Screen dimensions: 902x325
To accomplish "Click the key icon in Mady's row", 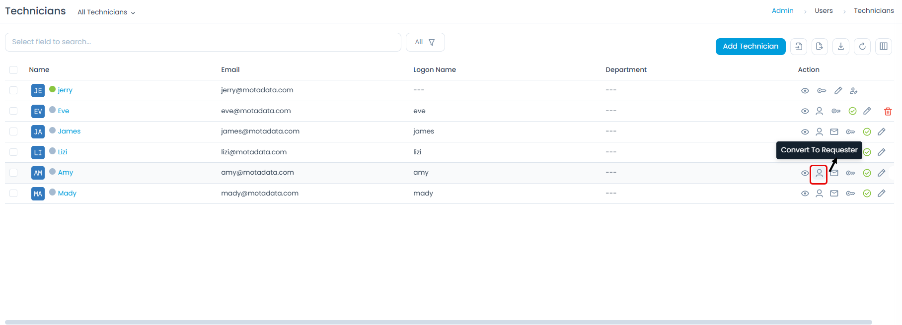I will tap(851, 194).
